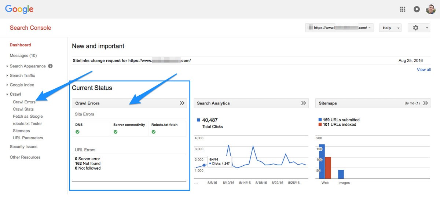Open the Google apps grid
Viewport: 440px width, 224px height.
[402, 9]
